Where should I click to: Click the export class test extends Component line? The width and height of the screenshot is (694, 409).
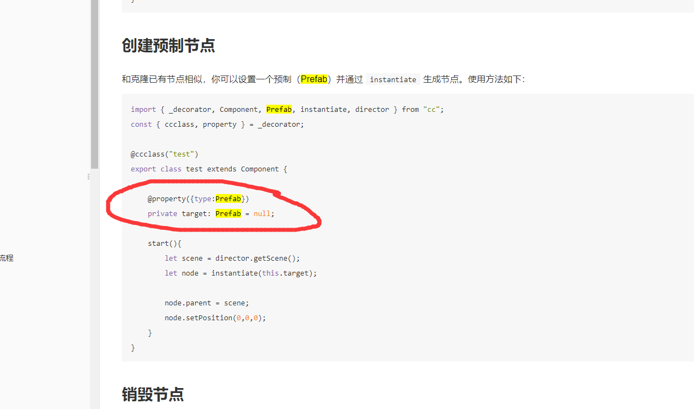(209, 169)
